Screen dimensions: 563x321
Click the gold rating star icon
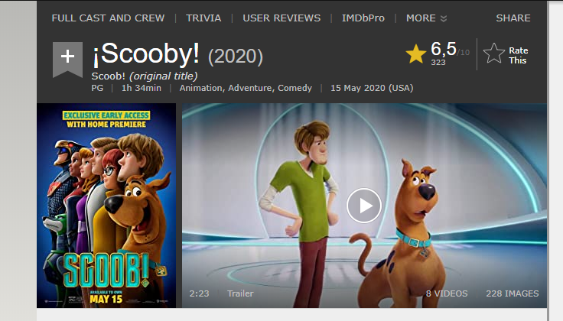(x=416, y=54)
